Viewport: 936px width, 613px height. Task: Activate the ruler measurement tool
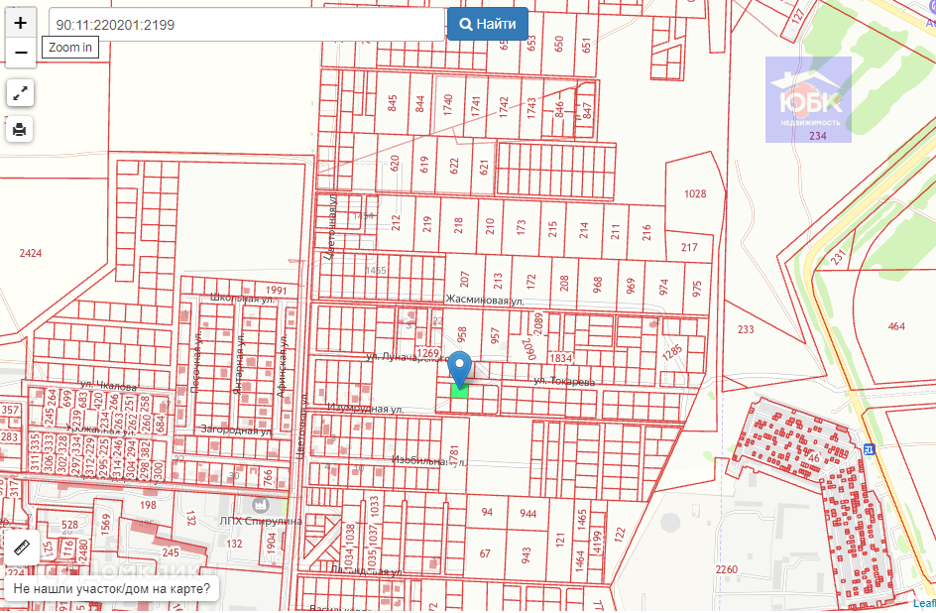(22, 547)
